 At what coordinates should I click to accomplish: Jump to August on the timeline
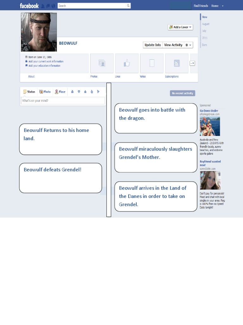206,24
